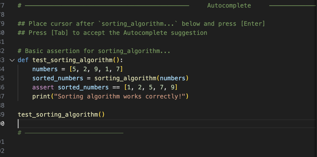
Task: Collapse the test_sorting_algorithm function fold chevron
Action: tap(12, 60)
